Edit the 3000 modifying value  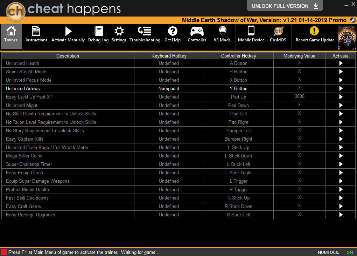point(299,96)
